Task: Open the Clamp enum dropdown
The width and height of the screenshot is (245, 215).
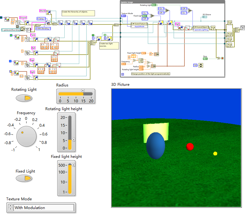Action: tap(42, 19)
